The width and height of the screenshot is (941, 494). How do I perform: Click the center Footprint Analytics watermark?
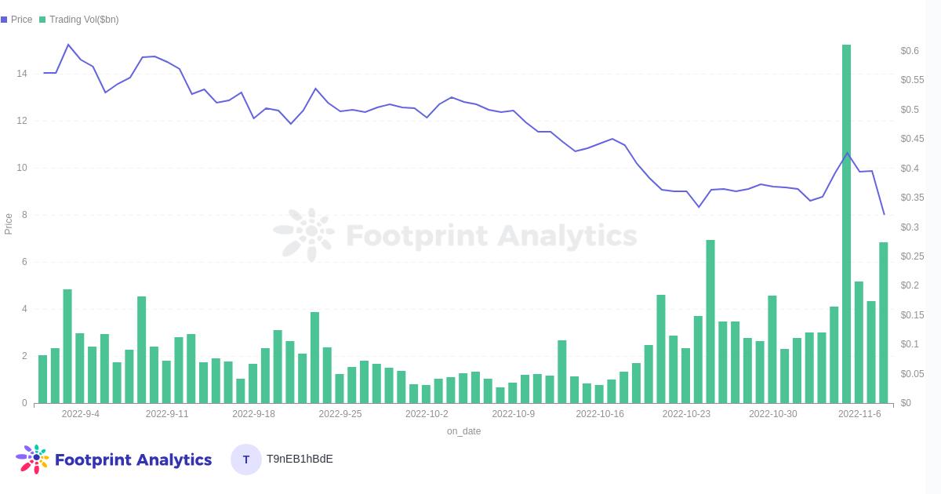point(455,234)
